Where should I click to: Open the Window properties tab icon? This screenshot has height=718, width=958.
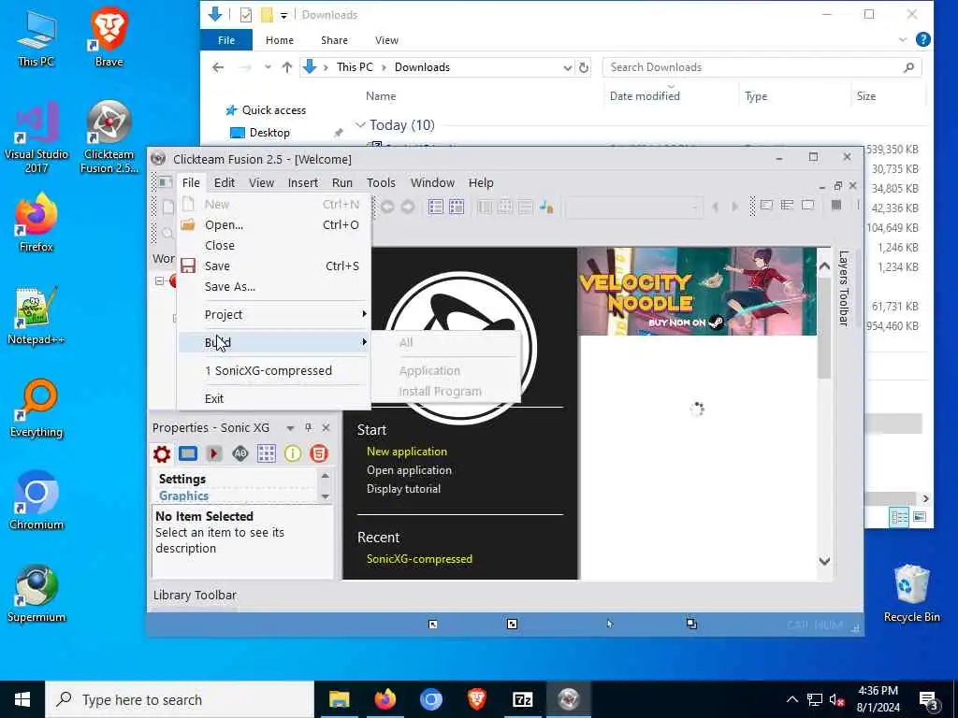click(x=188, y=453)
